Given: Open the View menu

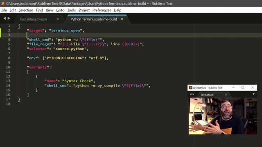Looking at the screenshot, I should [50, 10].
